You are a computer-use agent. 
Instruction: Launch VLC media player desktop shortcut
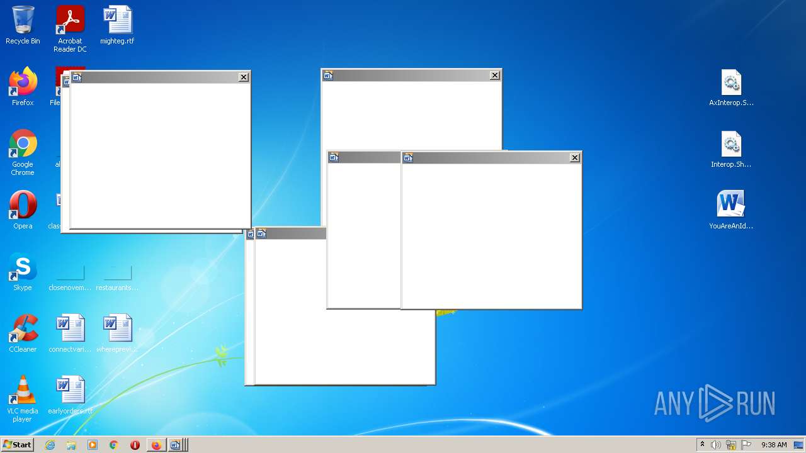(x=23, y=399)
